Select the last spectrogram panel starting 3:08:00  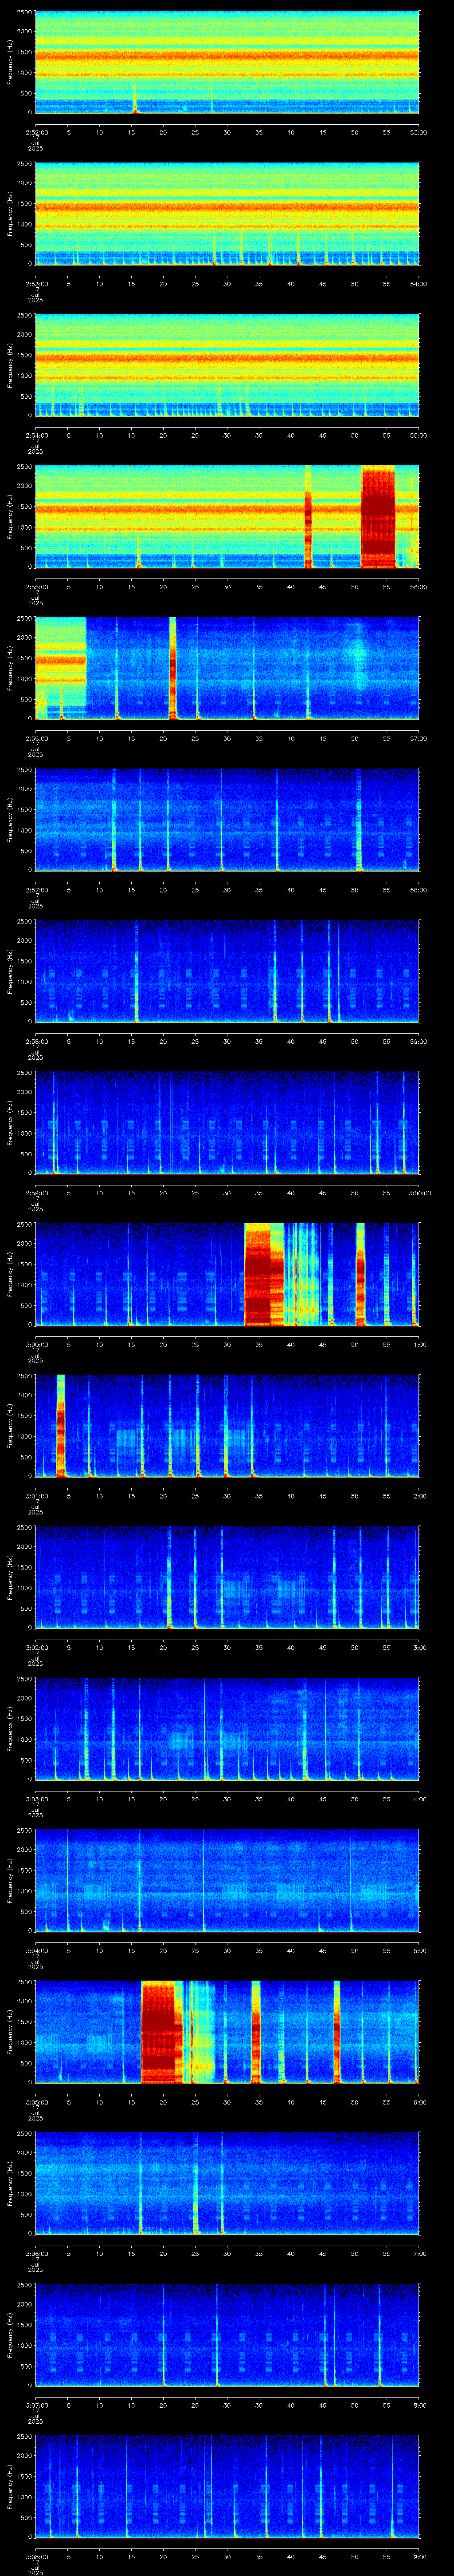click(227, 2486)
